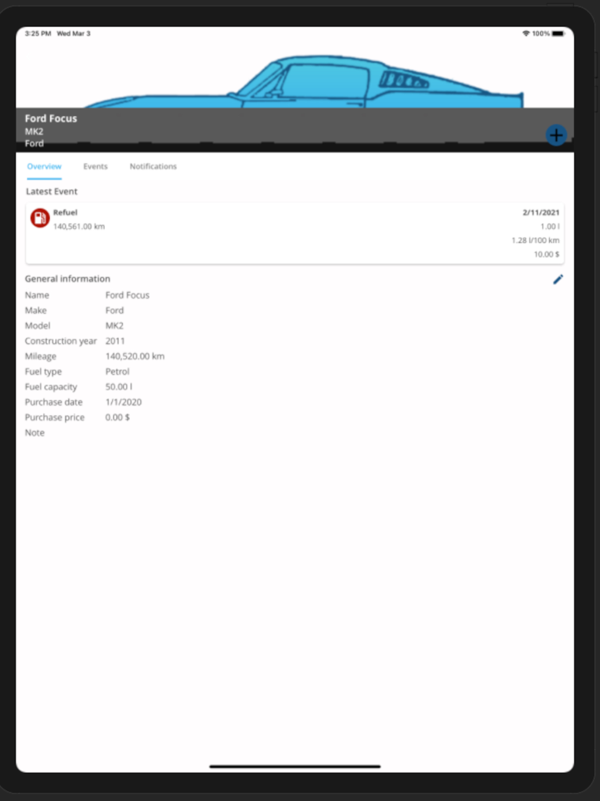Click the red Refuel fuel pump icon
Image resolution: width=600 pixels, height=801 pixels.
pos(40,218)
